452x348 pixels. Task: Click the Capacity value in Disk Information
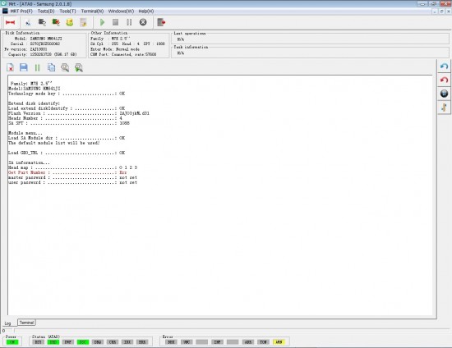(53, 54)
